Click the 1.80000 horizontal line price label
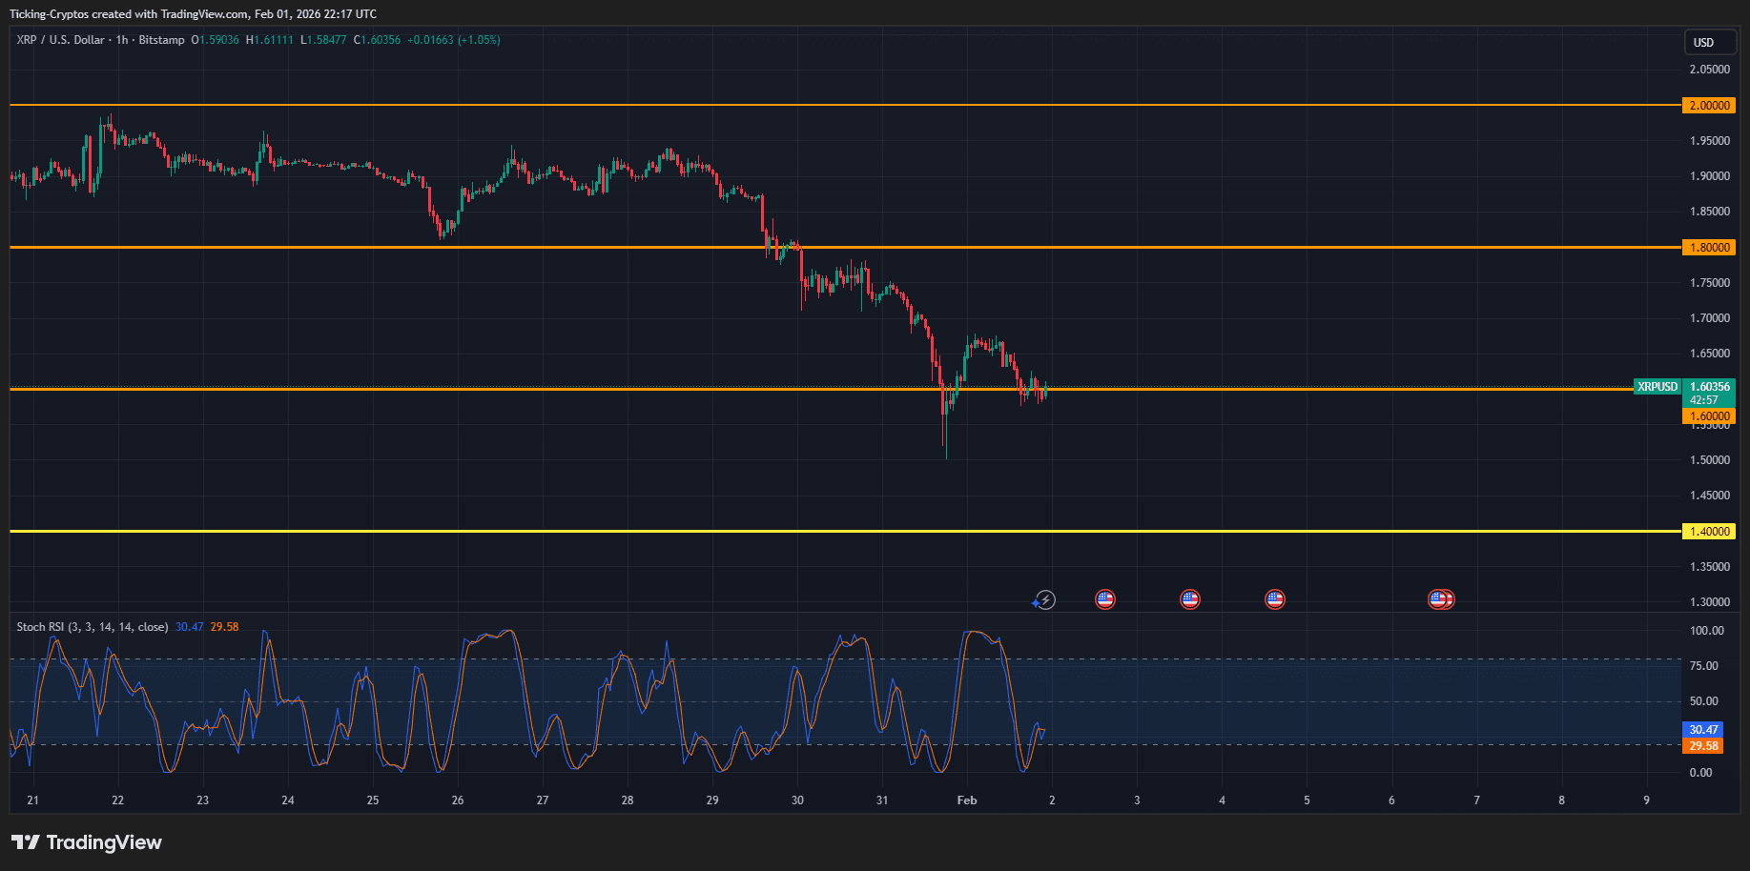This screenshot has height=871, width=1750. [x=1707, y=247]
